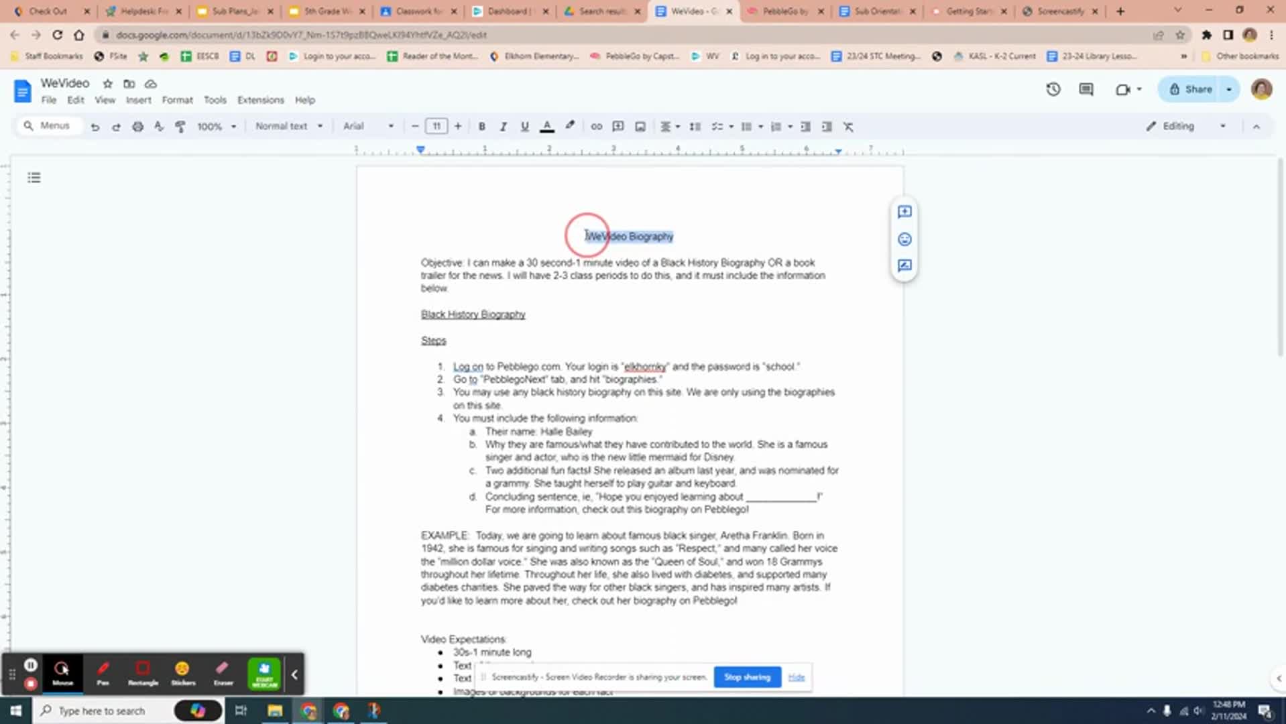Image resolution: width=1286 pixels, height=724 pixels.
Task: Open the Edit menu
Action: pyautogui.click(x=76, y=100)
